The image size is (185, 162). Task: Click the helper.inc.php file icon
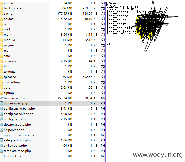pyautogui.click(x=2, y=130)
